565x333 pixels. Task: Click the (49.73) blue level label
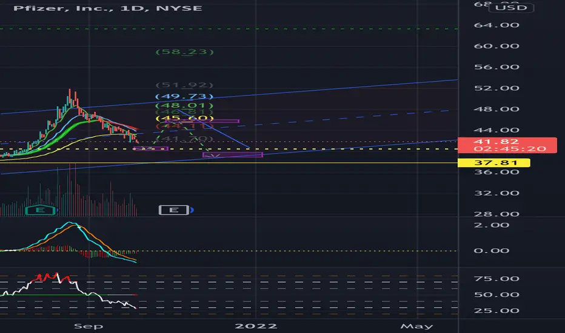[184, 96]
